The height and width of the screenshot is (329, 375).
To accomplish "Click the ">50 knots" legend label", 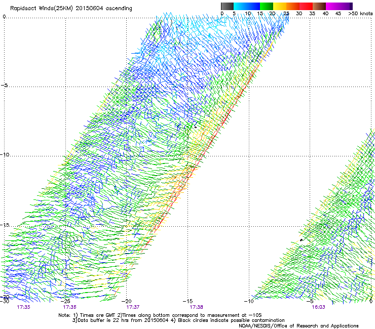I will click(360, 14).
